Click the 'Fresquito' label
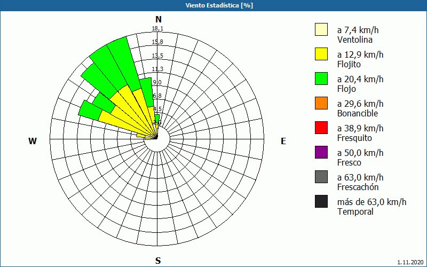Image resolution: width=427 pixels, height=267 pixels. click(x=354, y=138)
